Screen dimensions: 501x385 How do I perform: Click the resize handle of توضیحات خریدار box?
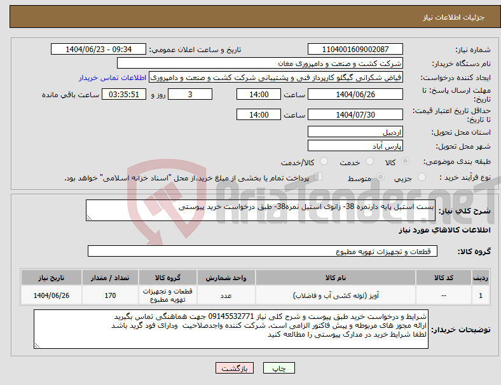coord(37,346)
